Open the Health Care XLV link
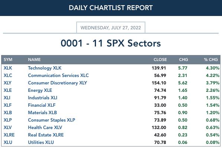Viewport: 222px width, 148px height. coord(45,128)
